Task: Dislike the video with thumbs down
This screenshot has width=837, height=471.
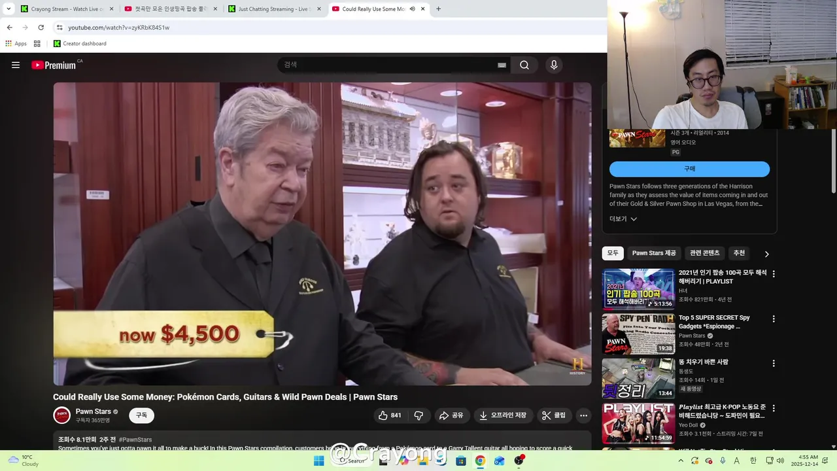Action: tap(418, 415)
